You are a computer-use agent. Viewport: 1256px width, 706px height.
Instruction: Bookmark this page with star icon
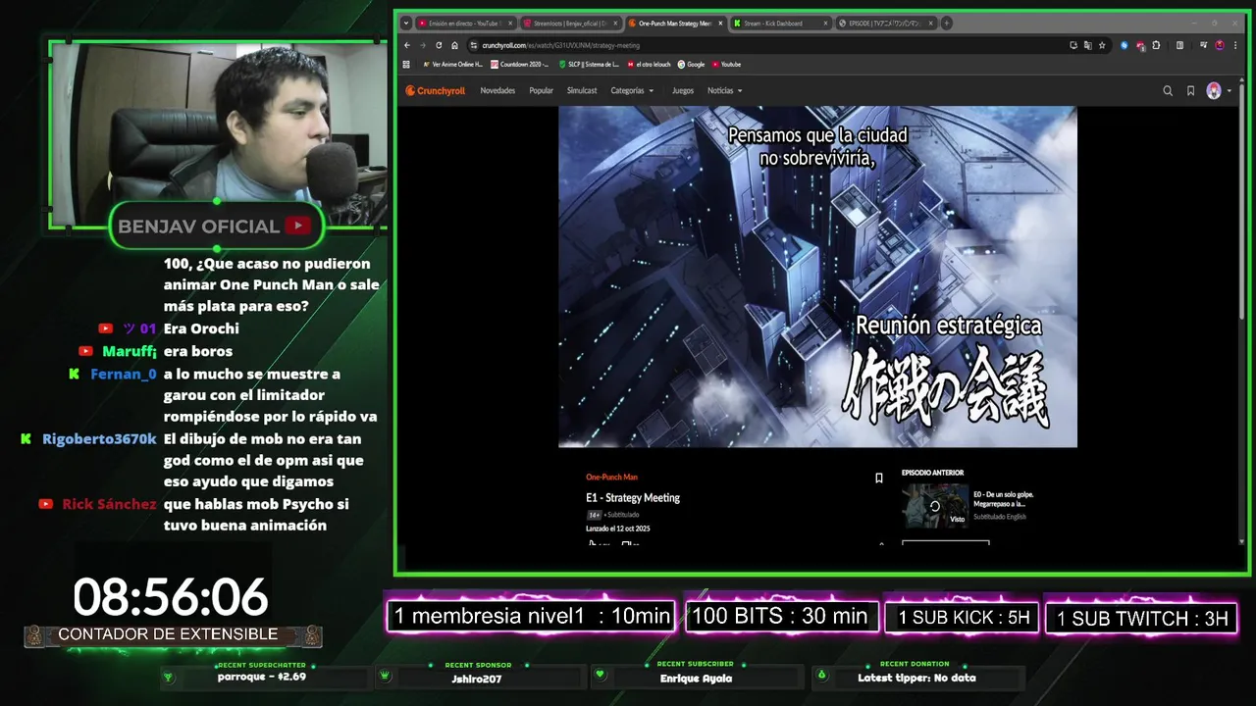tap(1102, 45)
